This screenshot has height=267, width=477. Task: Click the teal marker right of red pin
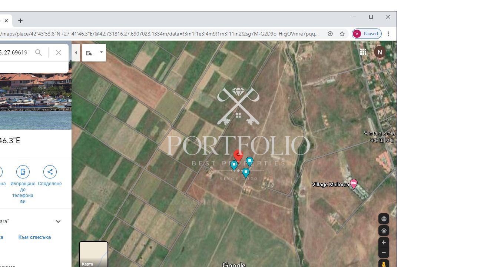(249, 161)
